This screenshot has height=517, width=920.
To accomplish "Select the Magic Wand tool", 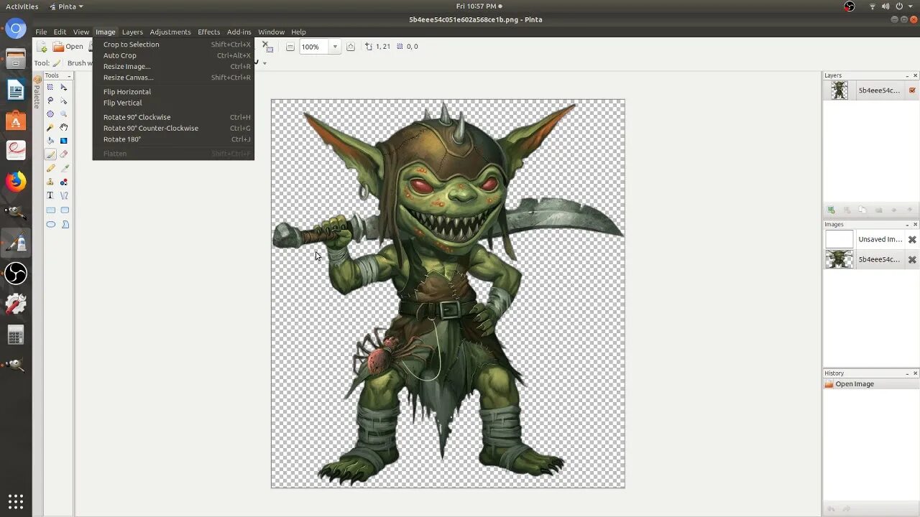I will [x=50, y=127].
